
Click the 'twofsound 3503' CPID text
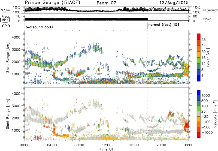[x=39, y=27]
